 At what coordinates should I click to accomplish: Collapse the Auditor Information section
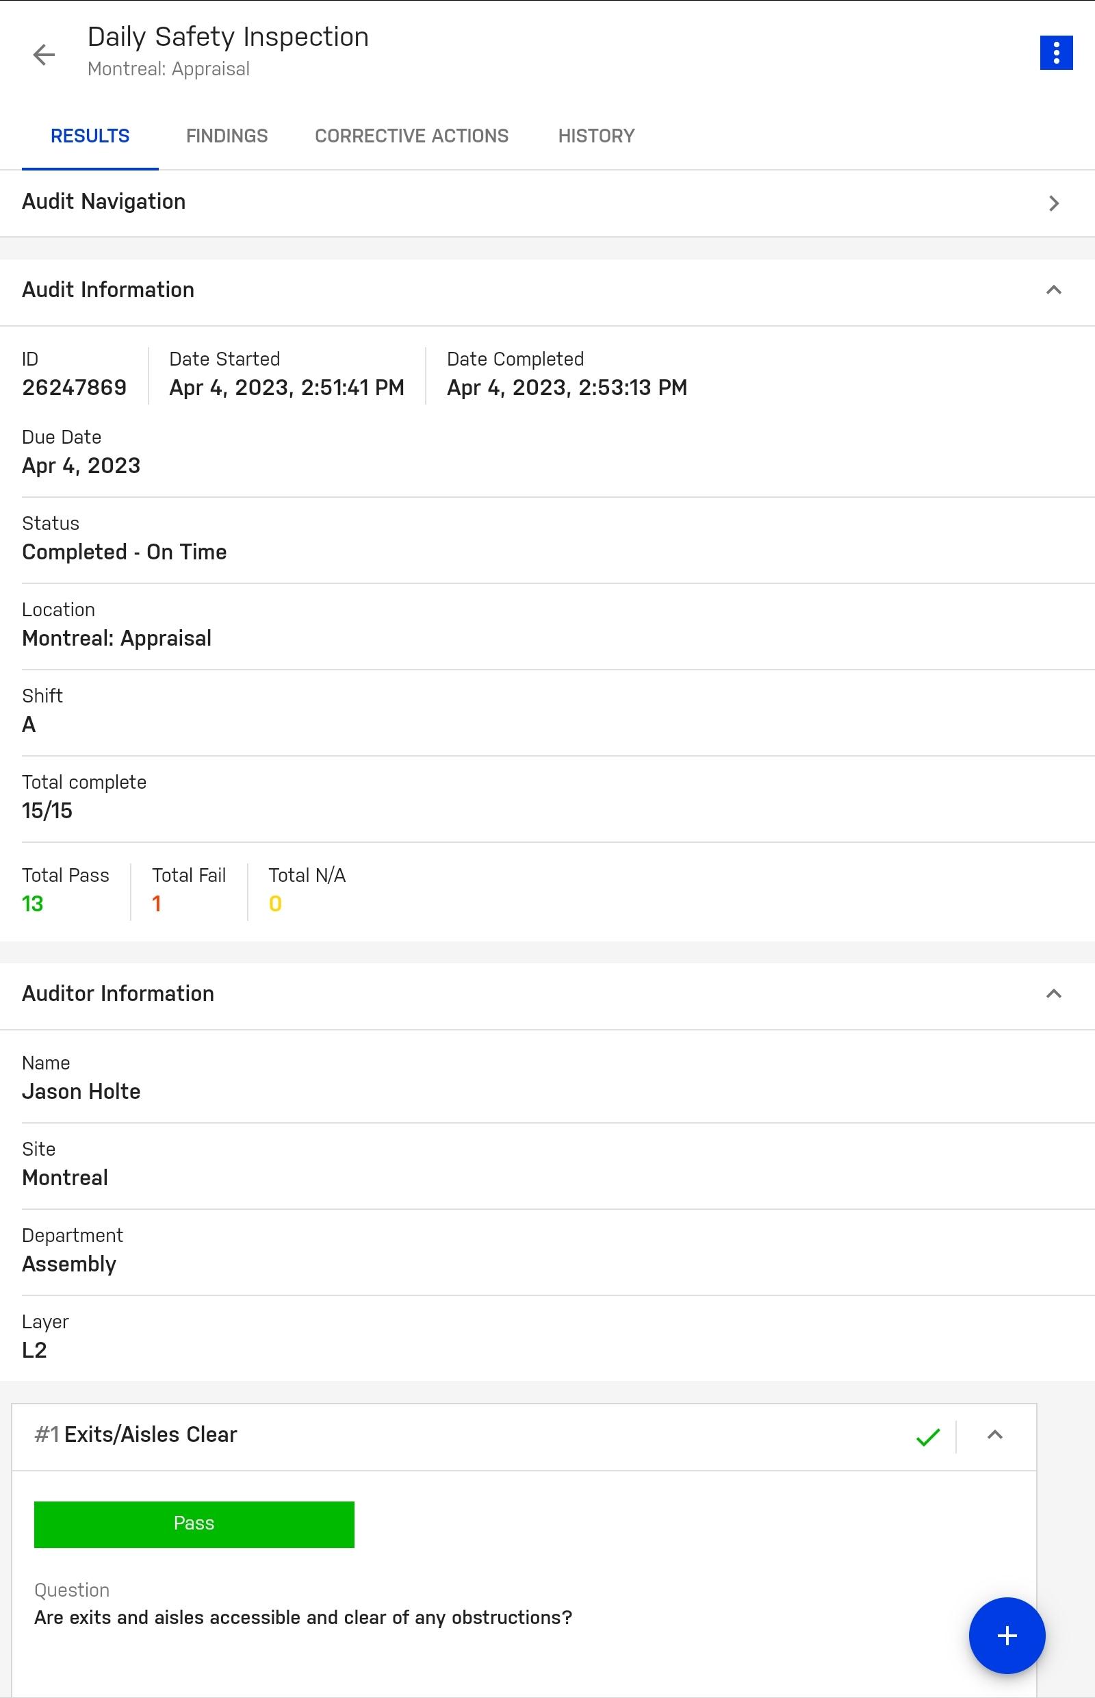click(1054, 993)
